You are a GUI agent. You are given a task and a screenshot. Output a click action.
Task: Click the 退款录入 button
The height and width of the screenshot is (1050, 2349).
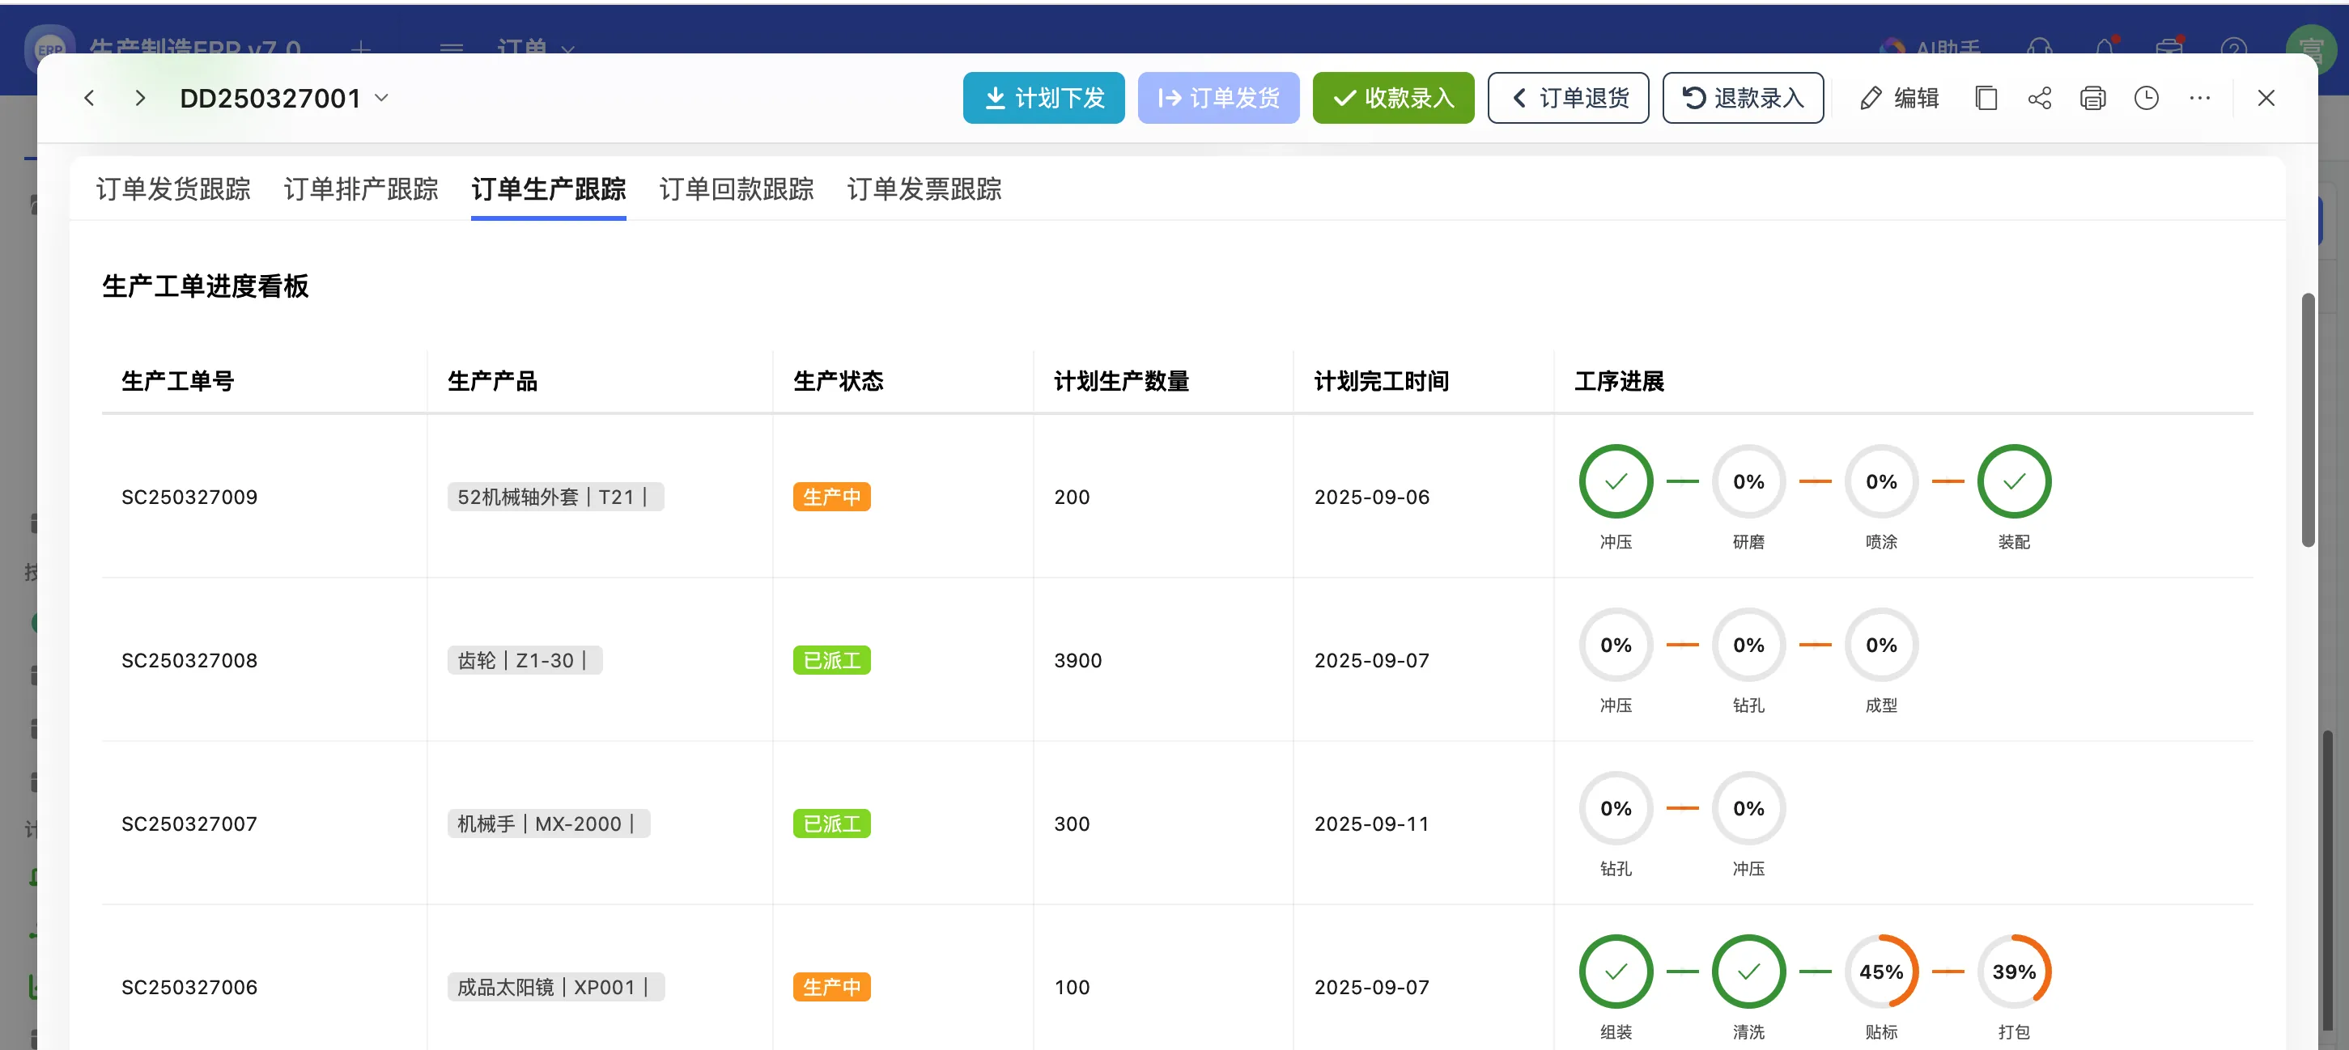[1743, 98]
